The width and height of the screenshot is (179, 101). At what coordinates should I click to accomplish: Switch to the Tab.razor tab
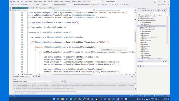(x=53, y=8)
